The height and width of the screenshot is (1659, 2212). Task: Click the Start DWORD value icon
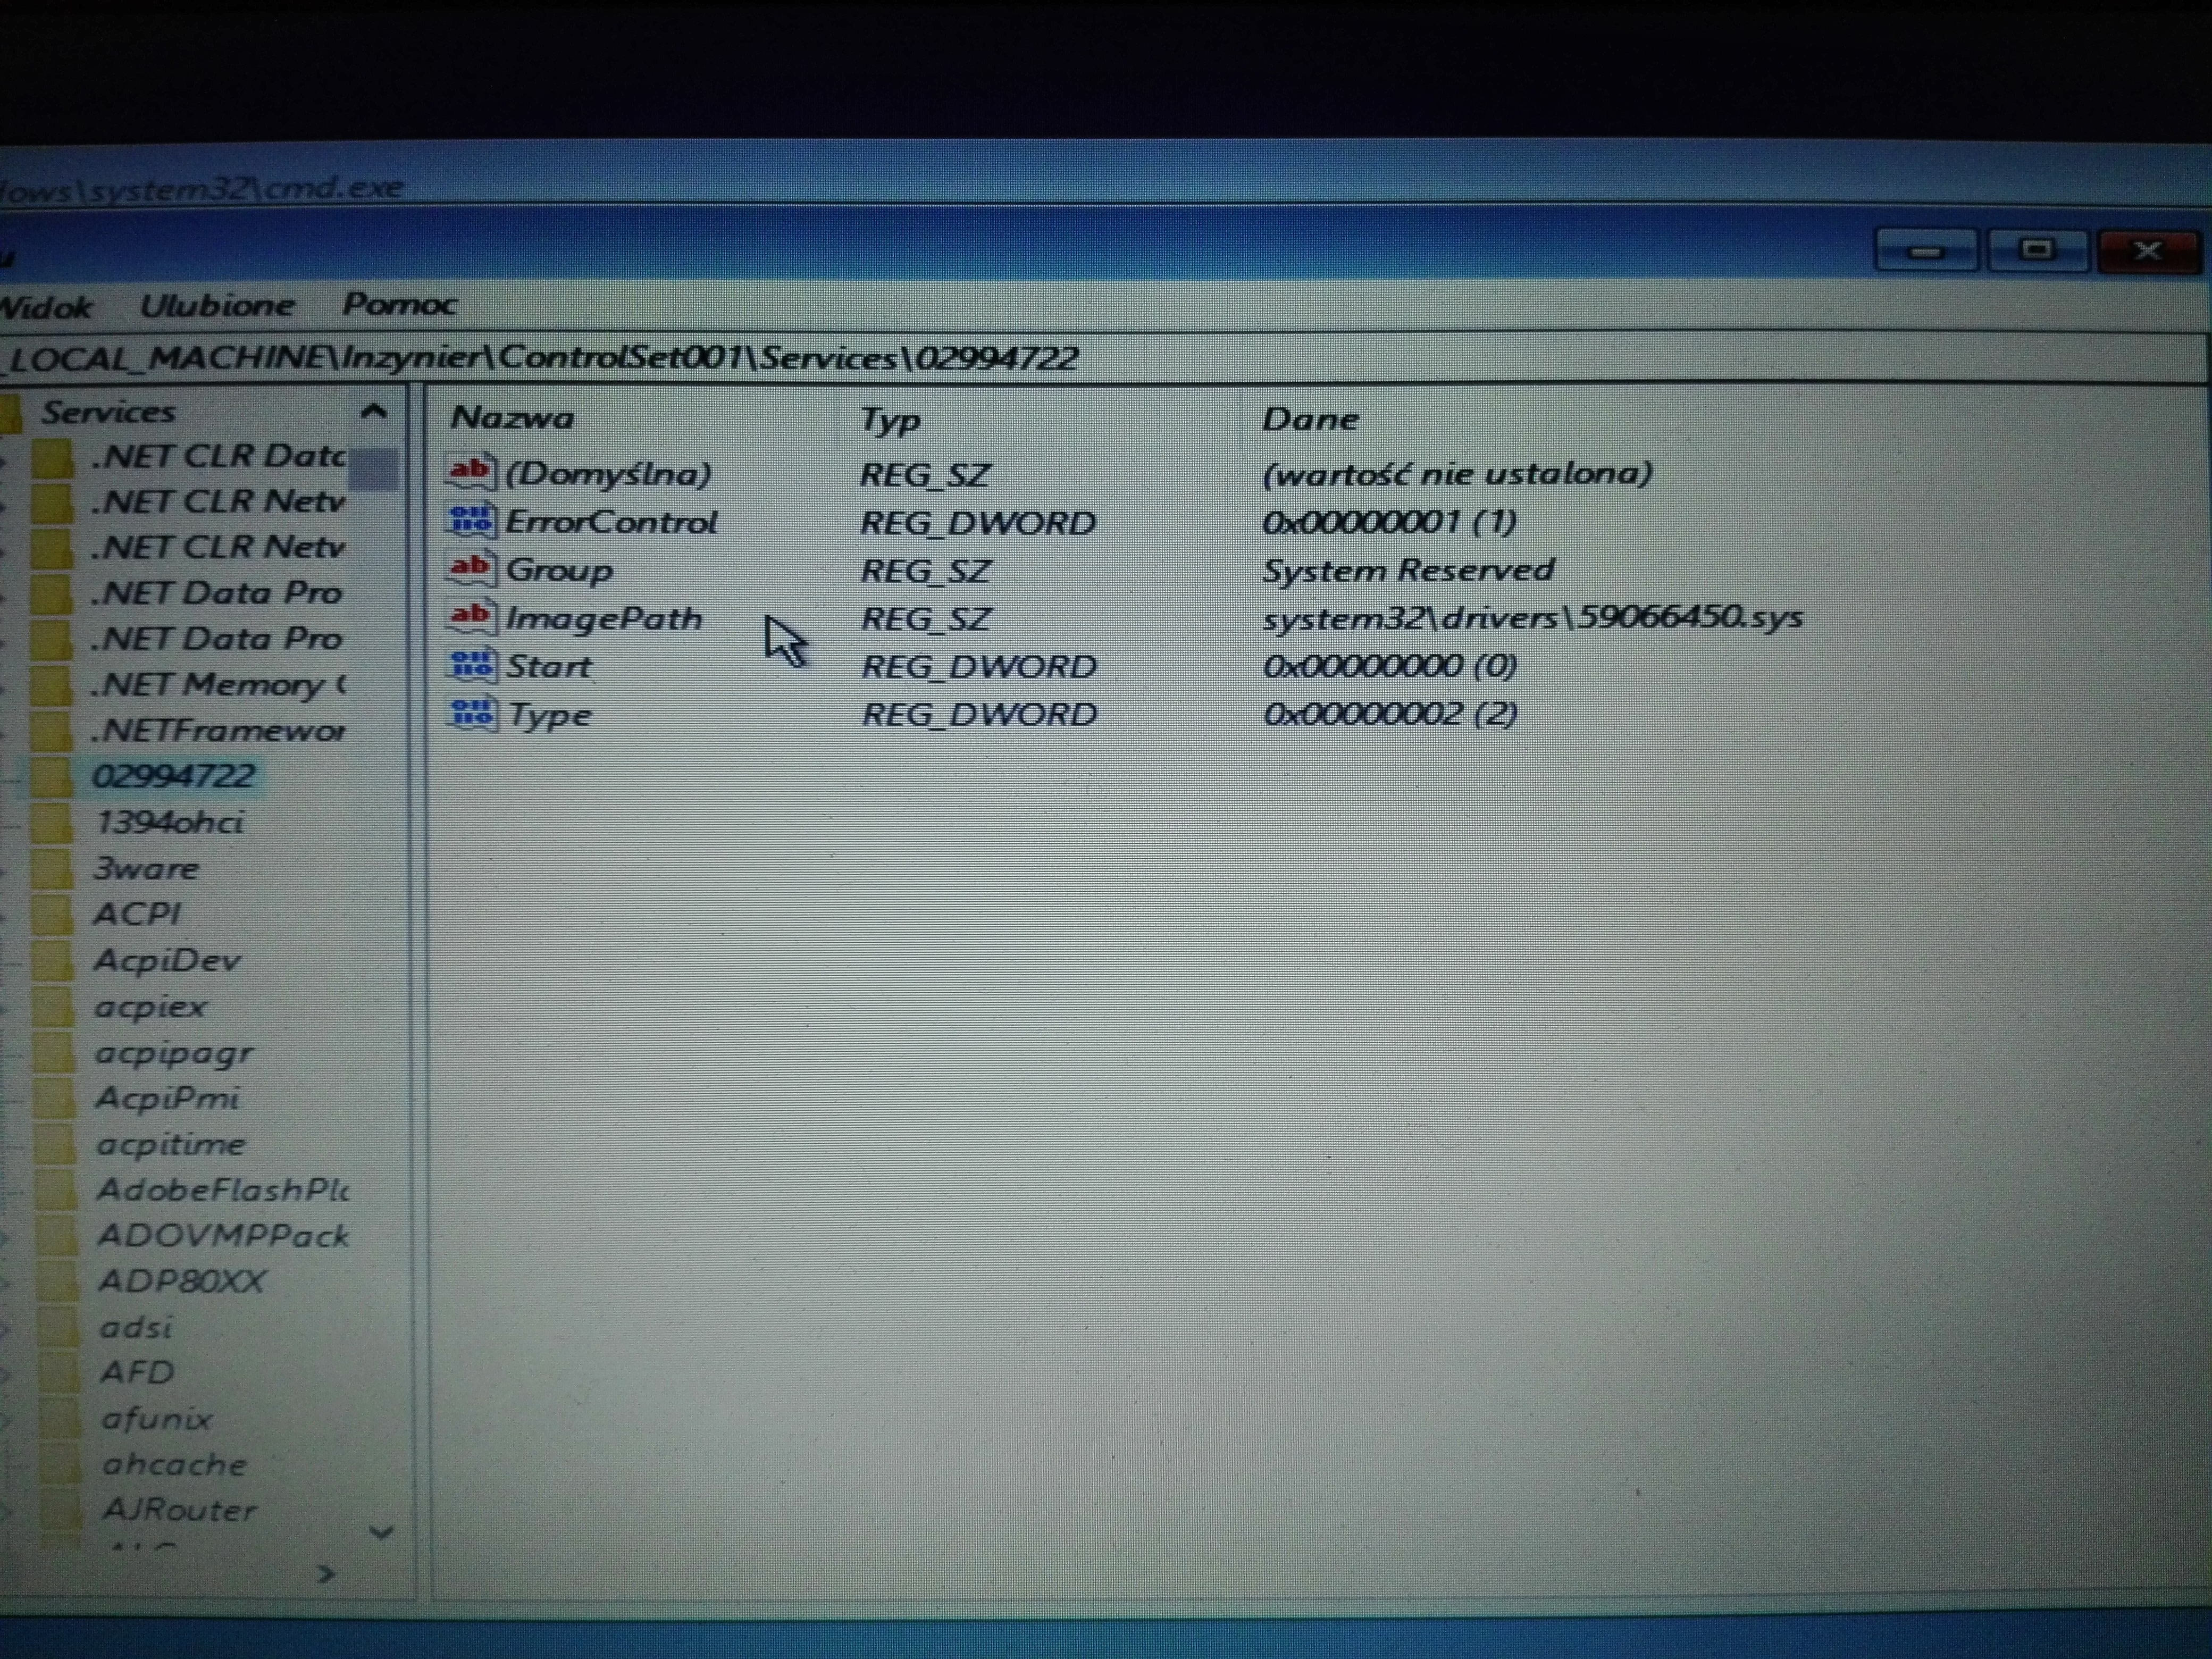click(x=473, y=664)
